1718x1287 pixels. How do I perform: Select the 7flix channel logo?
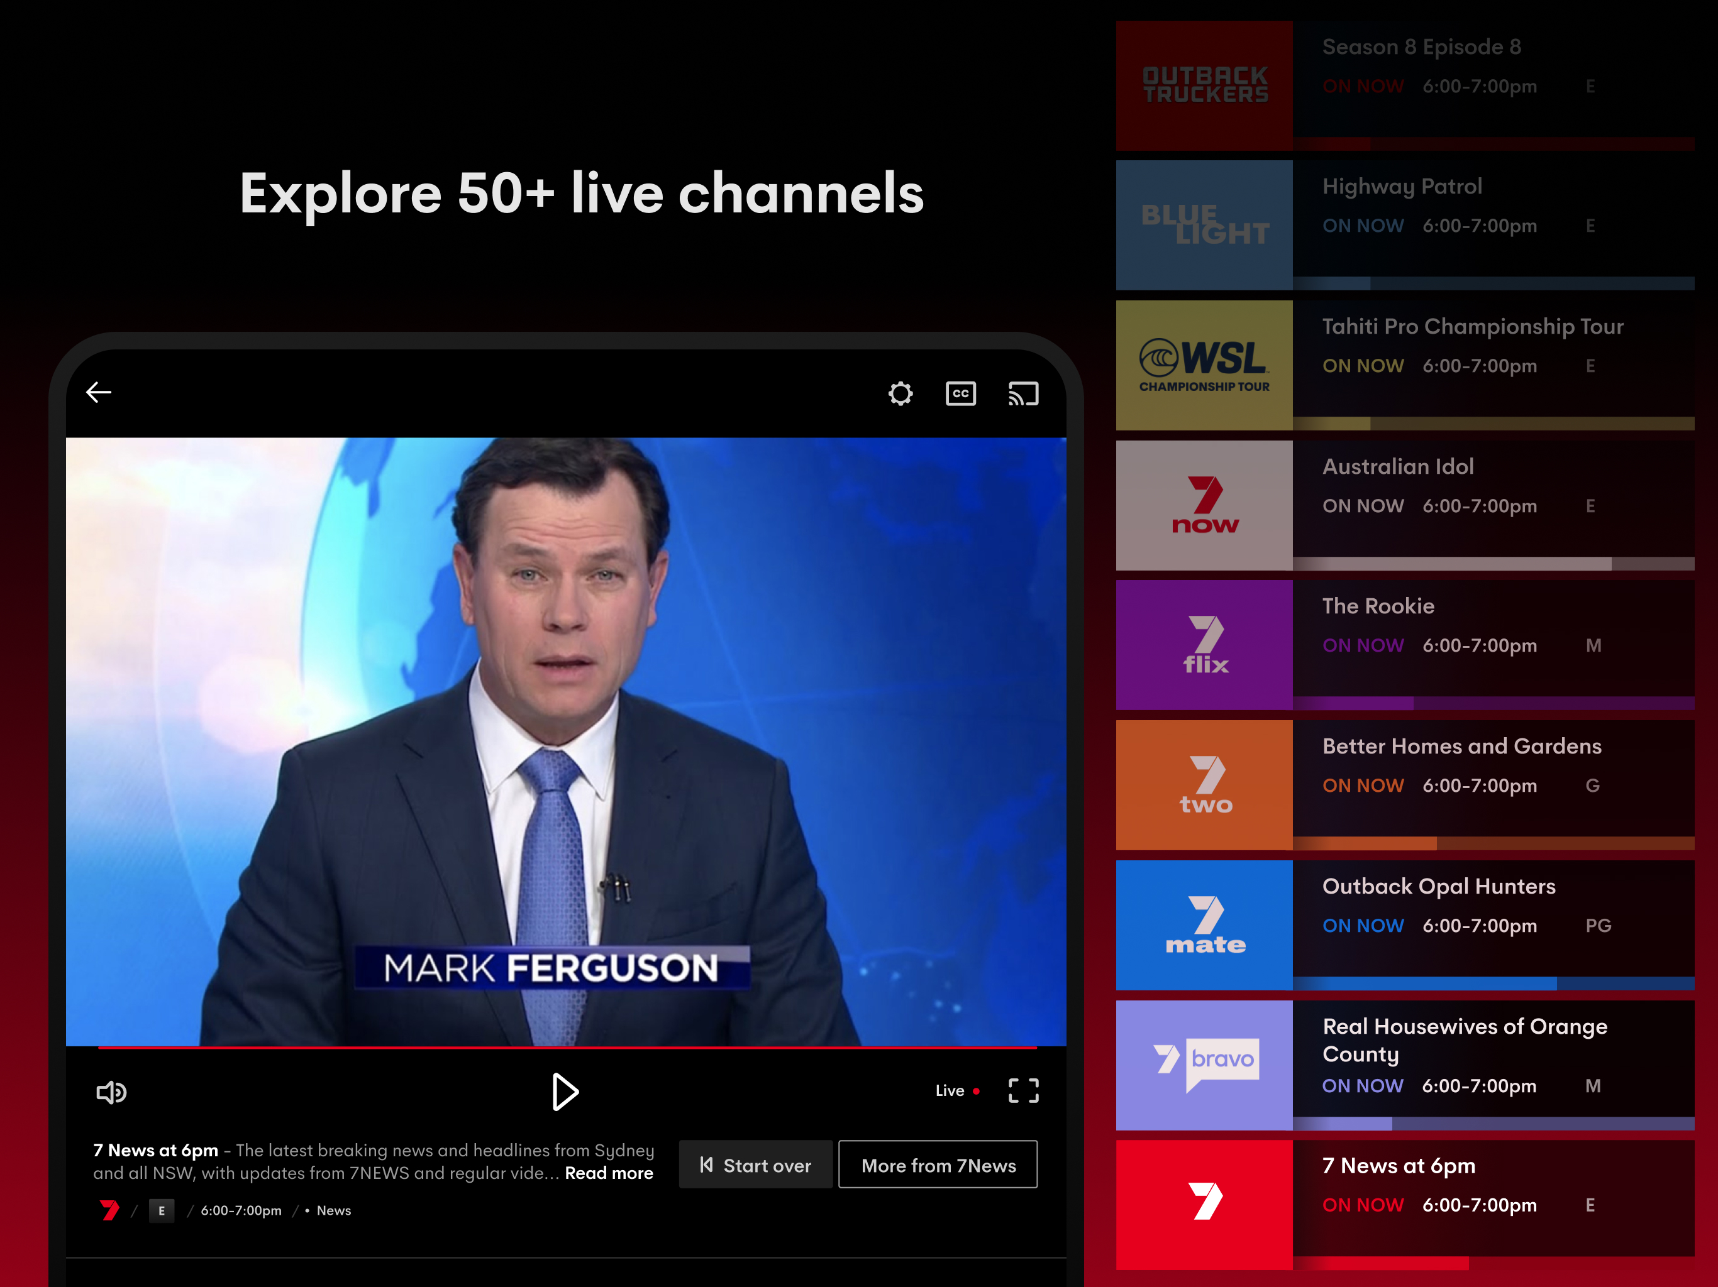(x=1205, y=645)
